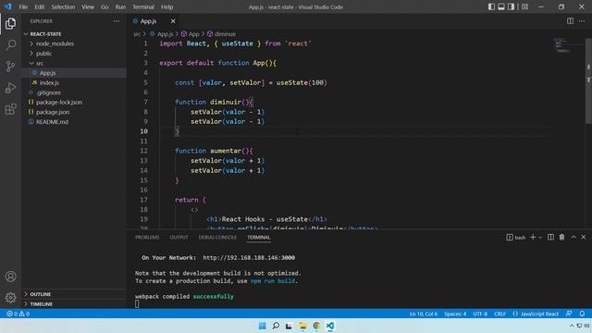Image resolution: width=592 pixels, height=333 pixels.
Task: Change indentation via Spaces: 4
Action: tap(455, 314)
